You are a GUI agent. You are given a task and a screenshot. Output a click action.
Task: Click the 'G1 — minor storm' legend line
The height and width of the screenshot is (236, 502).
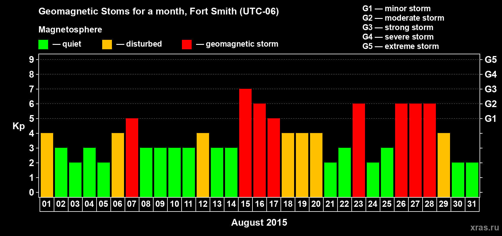396,9
